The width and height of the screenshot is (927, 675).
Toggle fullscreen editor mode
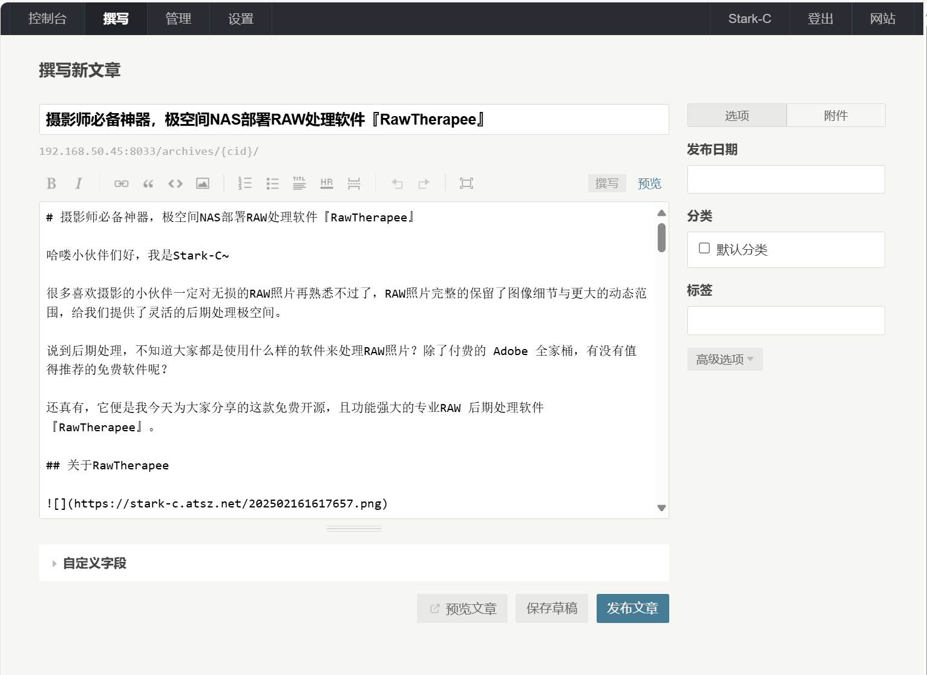467,183
